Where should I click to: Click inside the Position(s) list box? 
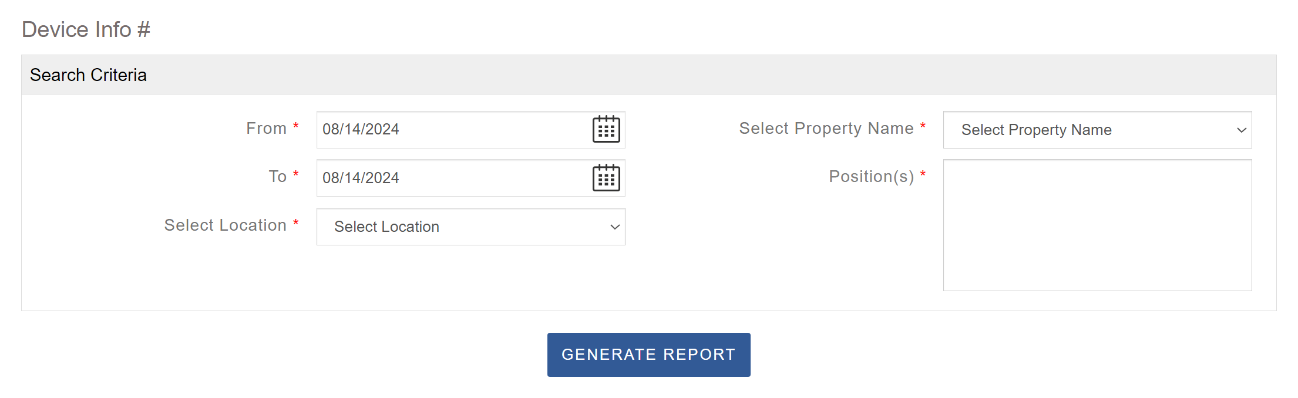pos(1097,225)
